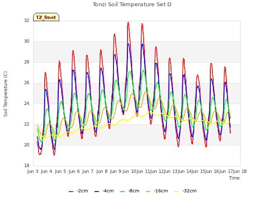
Task: Select the -2cm legend label
Action: pyautogui.click(x=82, y=191)
